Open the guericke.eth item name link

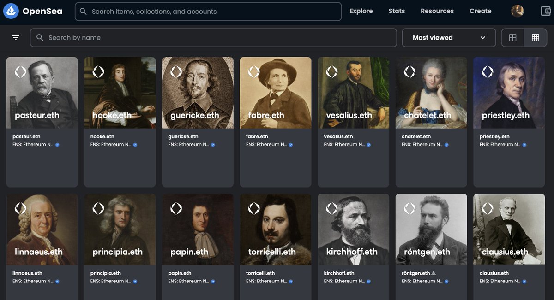[x=183, y=136]
